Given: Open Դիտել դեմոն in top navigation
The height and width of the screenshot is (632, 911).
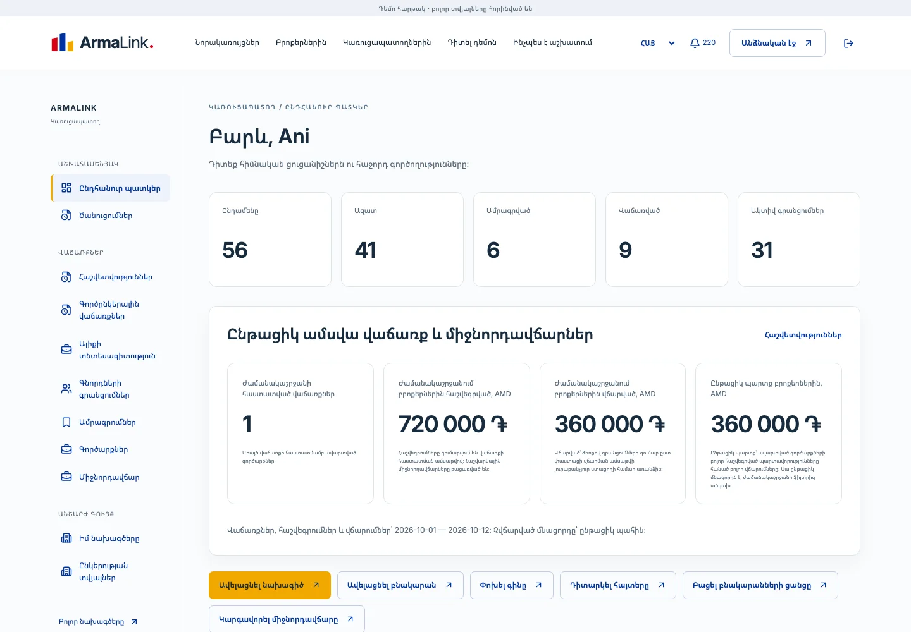Looking at the screenshot, I should click(472, 42).
